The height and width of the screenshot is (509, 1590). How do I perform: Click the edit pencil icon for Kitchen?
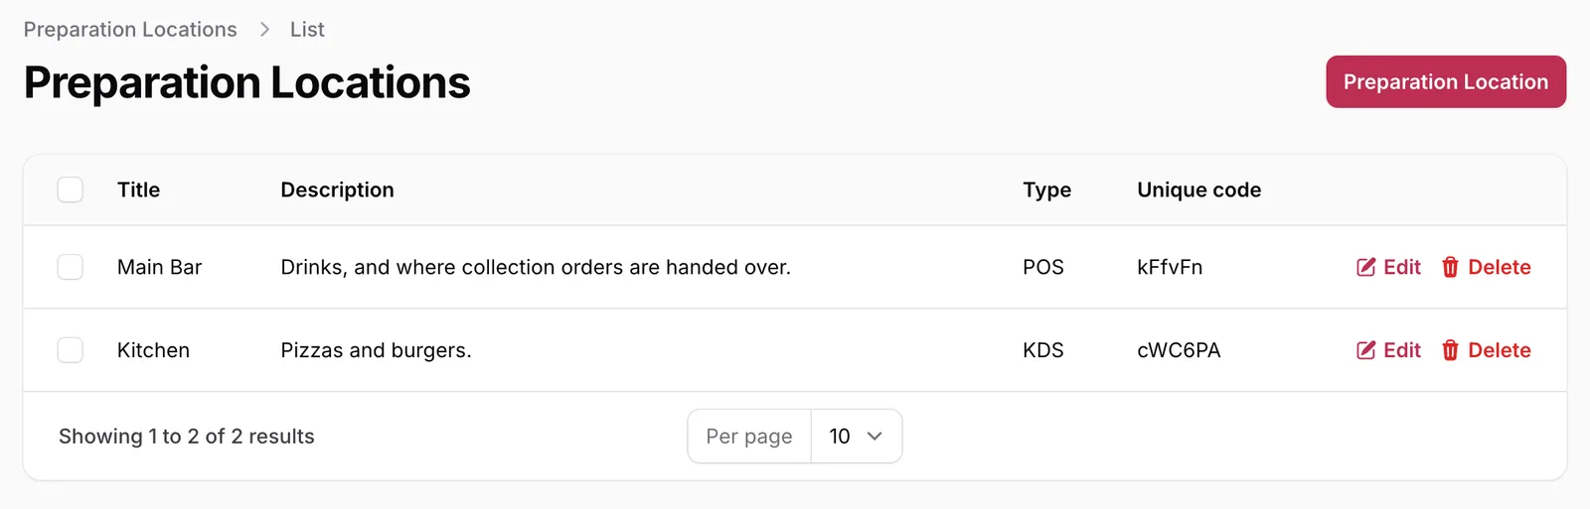1366,350
